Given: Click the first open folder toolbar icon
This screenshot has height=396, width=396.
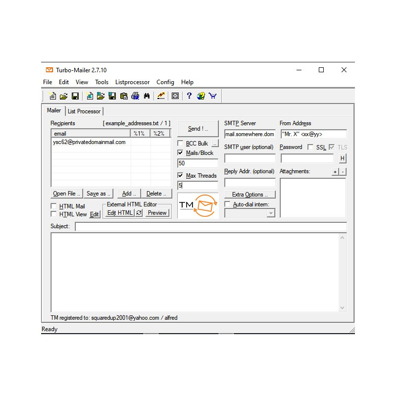Looking at the screenshot, I should (64, 96).
